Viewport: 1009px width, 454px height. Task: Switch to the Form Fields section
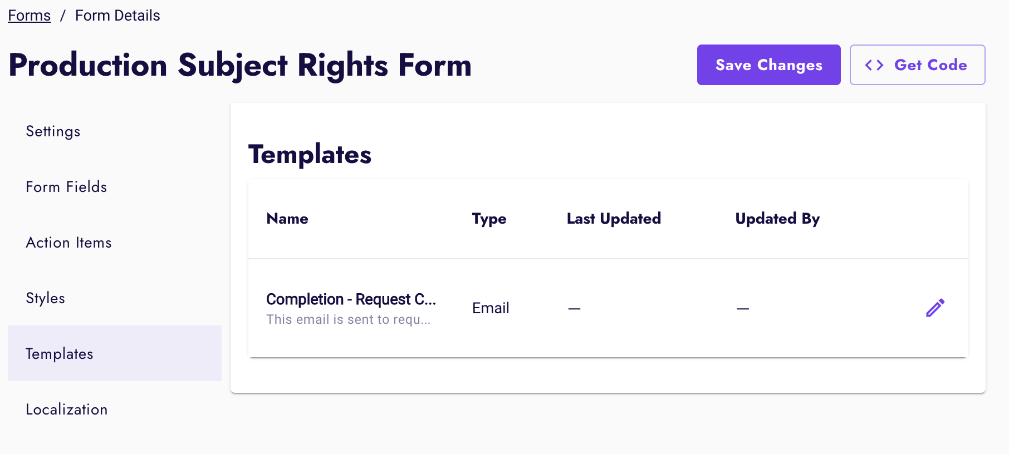coord(66,187)
